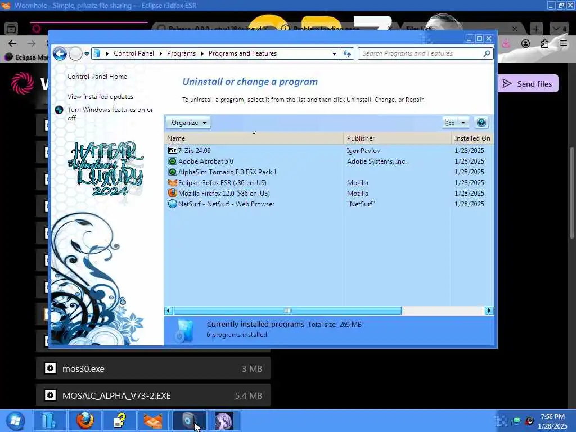Open Control Panel Home link
Screen dimensions: 576x432
(97, 76)
